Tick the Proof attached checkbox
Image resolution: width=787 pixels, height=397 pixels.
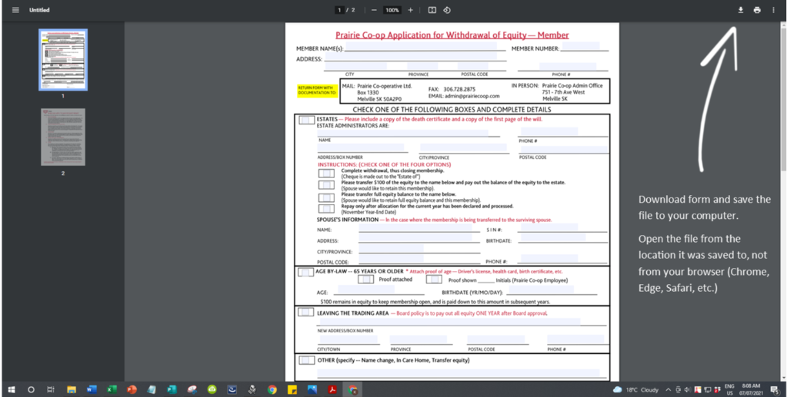coord(365,280)
